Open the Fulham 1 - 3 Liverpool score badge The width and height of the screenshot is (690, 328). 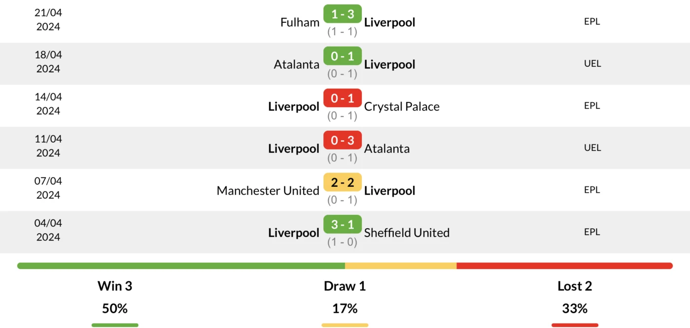(343, 14)
